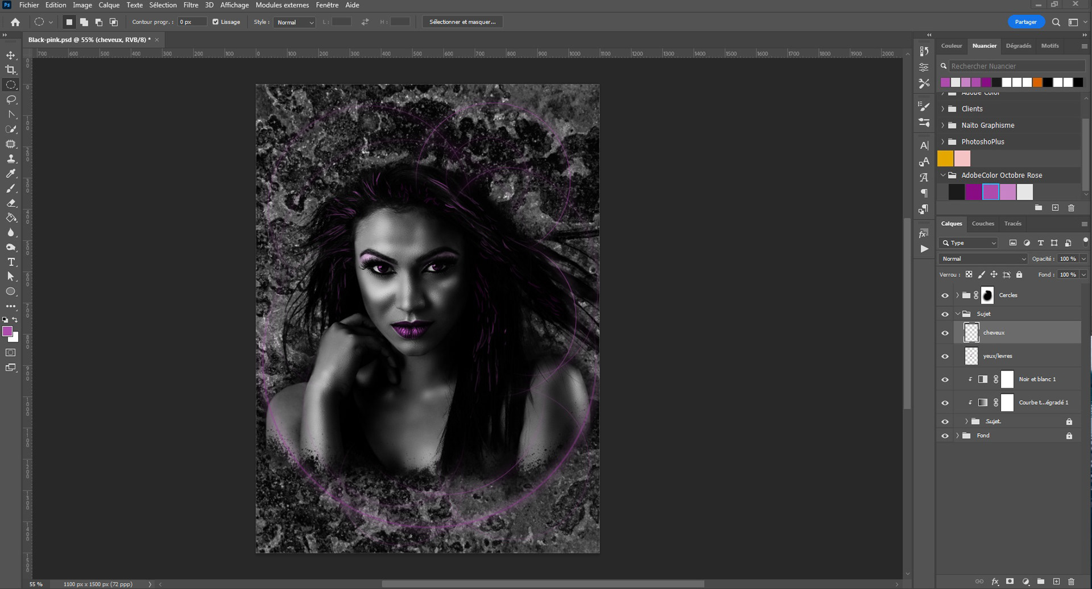Viewport: 1092px width, 589px height.
Task: Open the Brush Settings panel icon
Action: click(924, 106)
